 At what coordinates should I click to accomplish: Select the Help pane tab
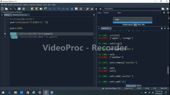(x=135, y=25)
